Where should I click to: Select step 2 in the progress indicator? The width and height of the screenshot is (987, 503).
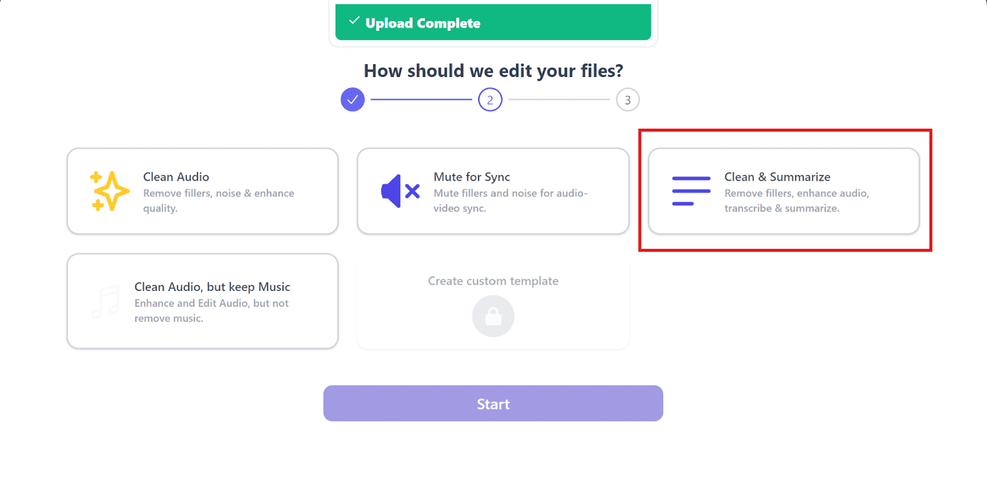490,100
